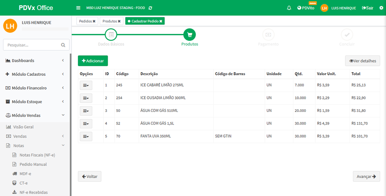Click the Pesquisar search input field
Viewport: 386px width, 196px height.
(30, 45)
